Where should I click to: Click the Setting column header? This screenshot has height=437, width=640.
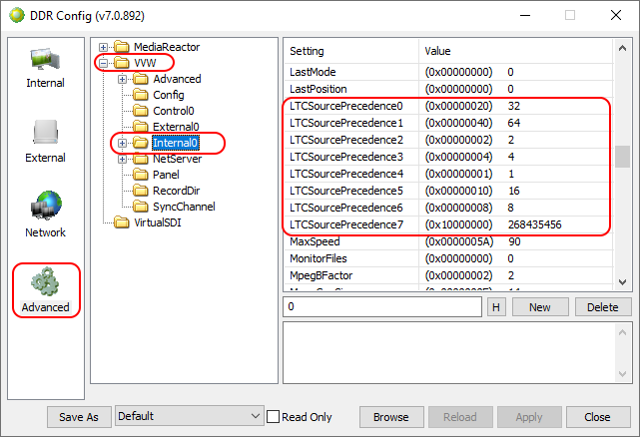tap(351, 51)
